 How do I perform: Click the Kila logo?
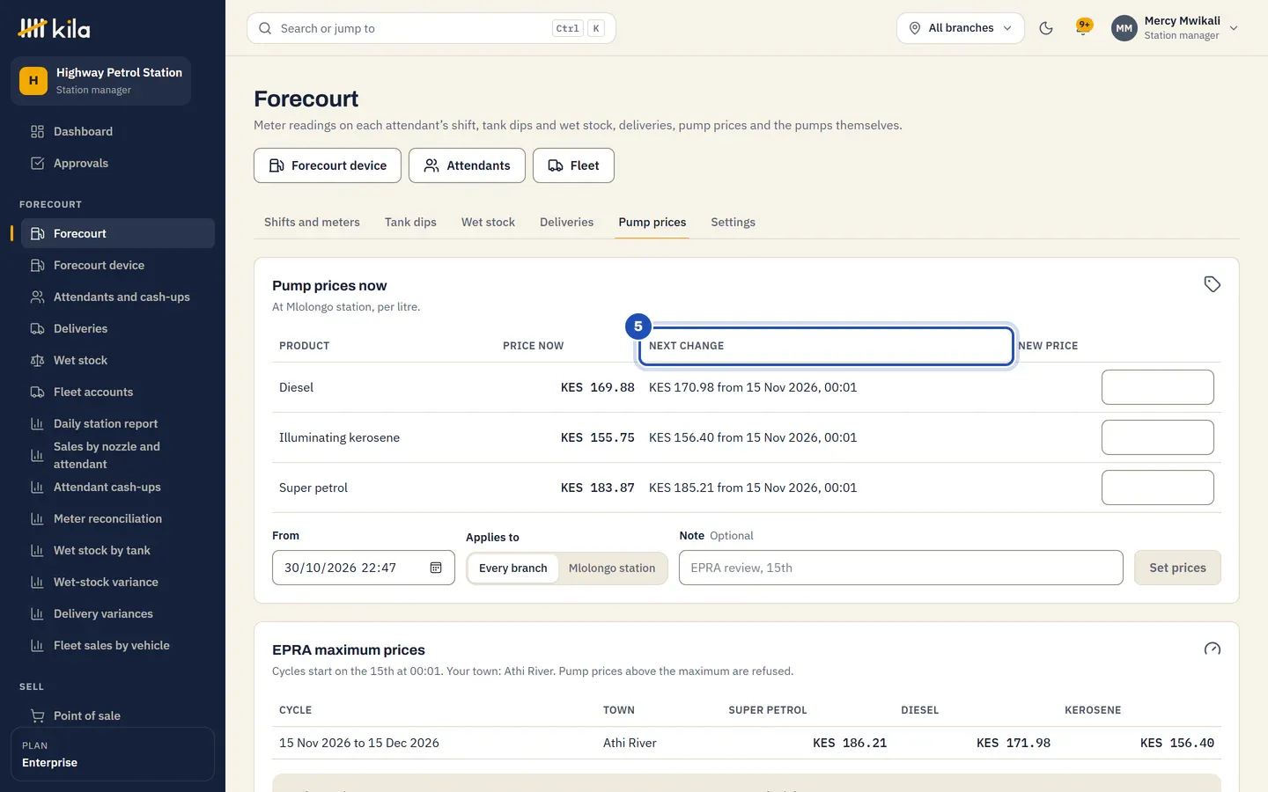point(54,28)
